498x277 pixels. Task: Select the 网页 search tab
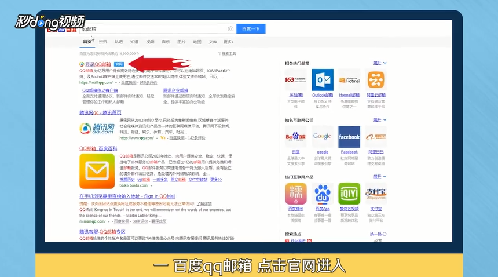[x=87, y=42]
